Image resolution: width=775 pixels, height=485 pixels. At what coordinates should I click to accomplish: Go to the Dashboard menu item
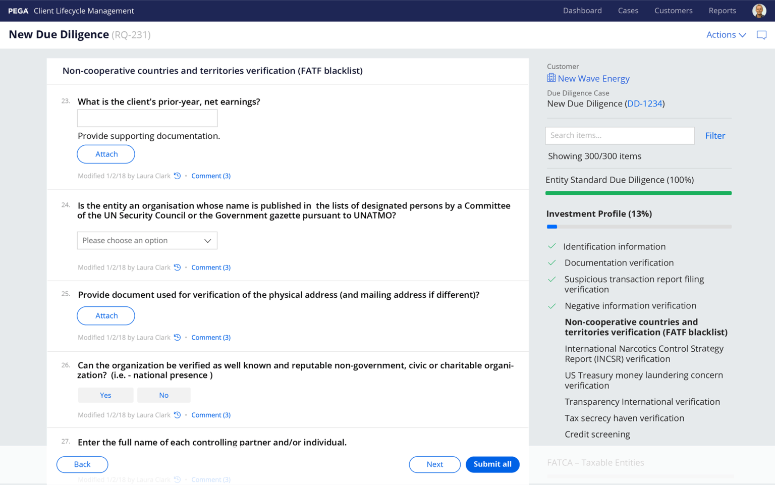point(582,10)
